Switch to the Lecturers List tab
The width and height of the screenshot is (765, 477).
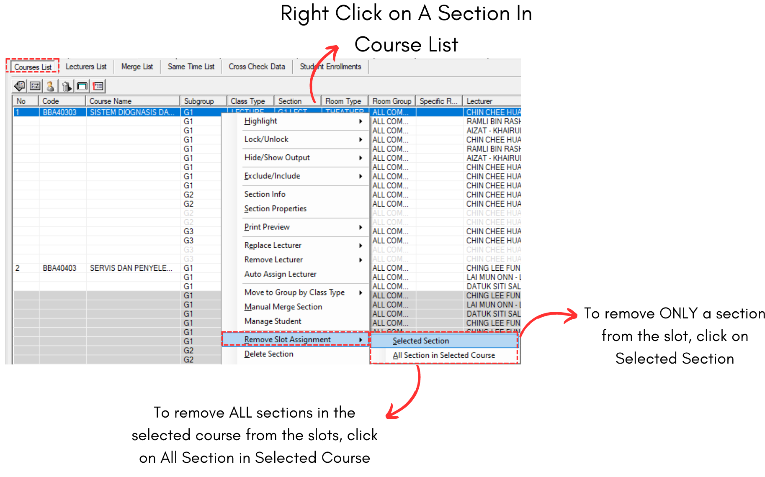[86, 67]
